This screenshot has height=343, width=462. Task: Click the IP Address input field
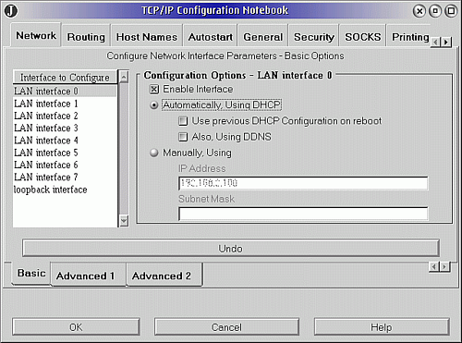point(303,183)
